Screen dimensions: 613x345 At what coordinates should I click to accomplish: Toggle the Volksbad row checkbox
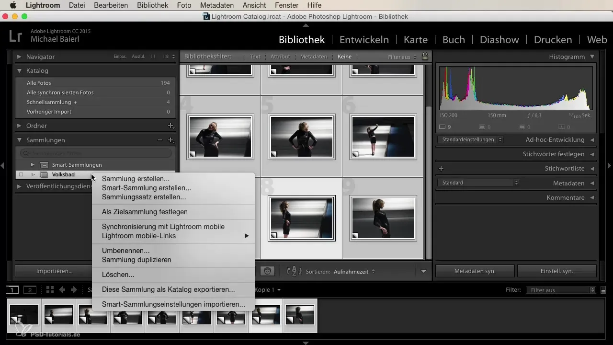click(x=21, y=175)
